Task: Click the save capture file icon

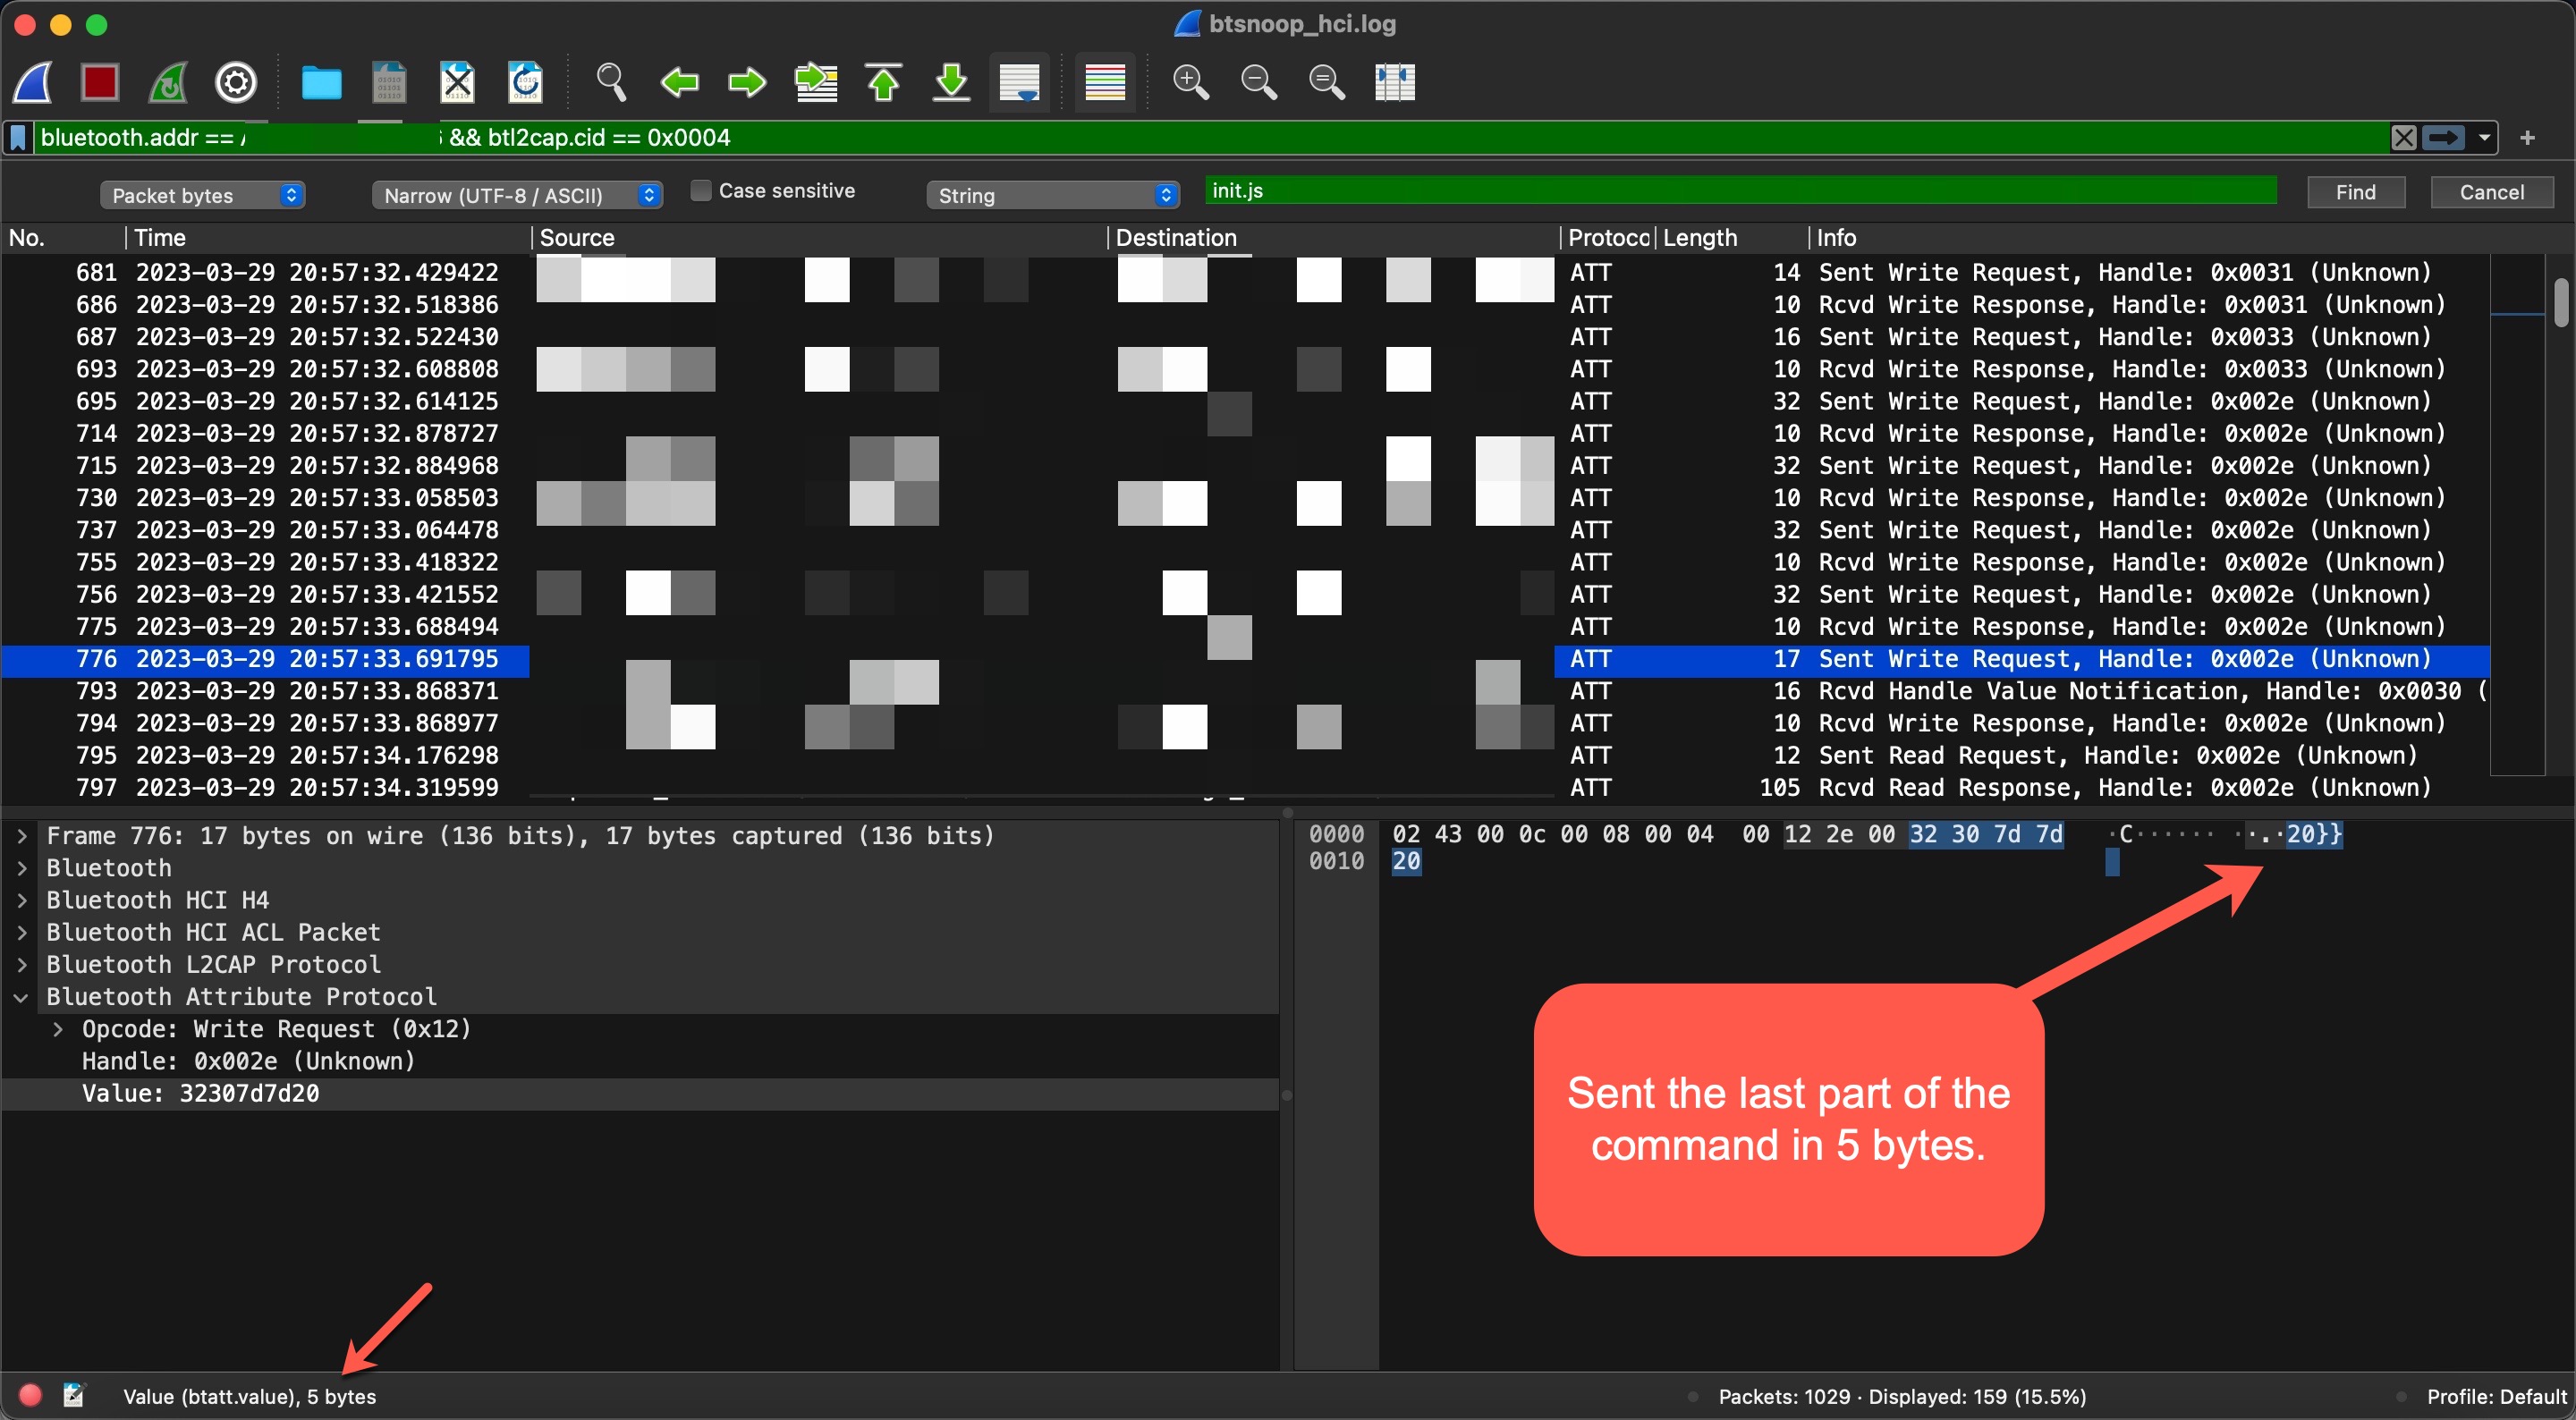Action: (x=388, y=80)
